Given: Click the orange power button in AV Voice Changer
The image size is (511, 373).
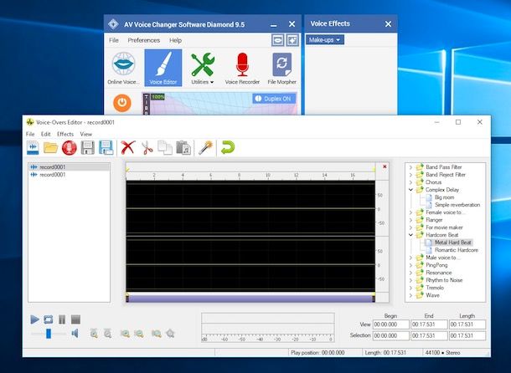Looking at the screenshot, I should click(122, 103).
